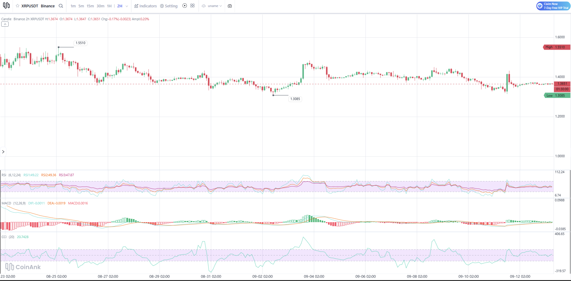Switch to the 30m timeframe
571x281 pixels.
coord(100,6)
